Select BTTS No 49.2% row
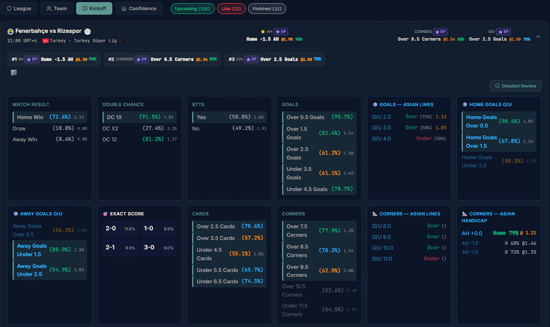 229,128
